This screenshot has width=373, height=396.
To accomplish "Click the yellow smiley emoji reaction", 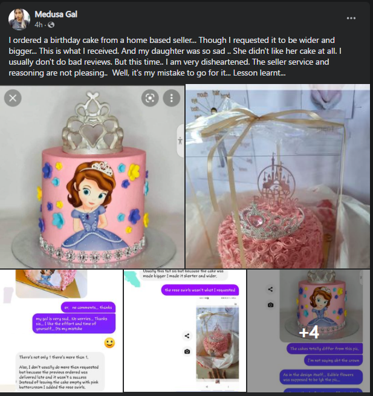I will coord(109,343).
